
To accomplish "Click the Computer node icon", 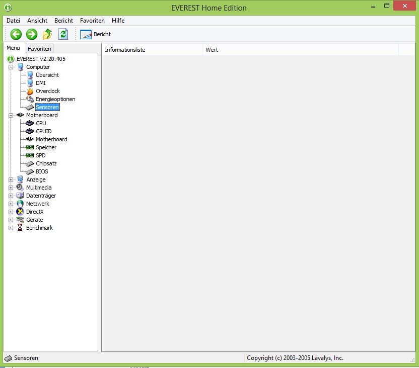I will click(21, 67).
